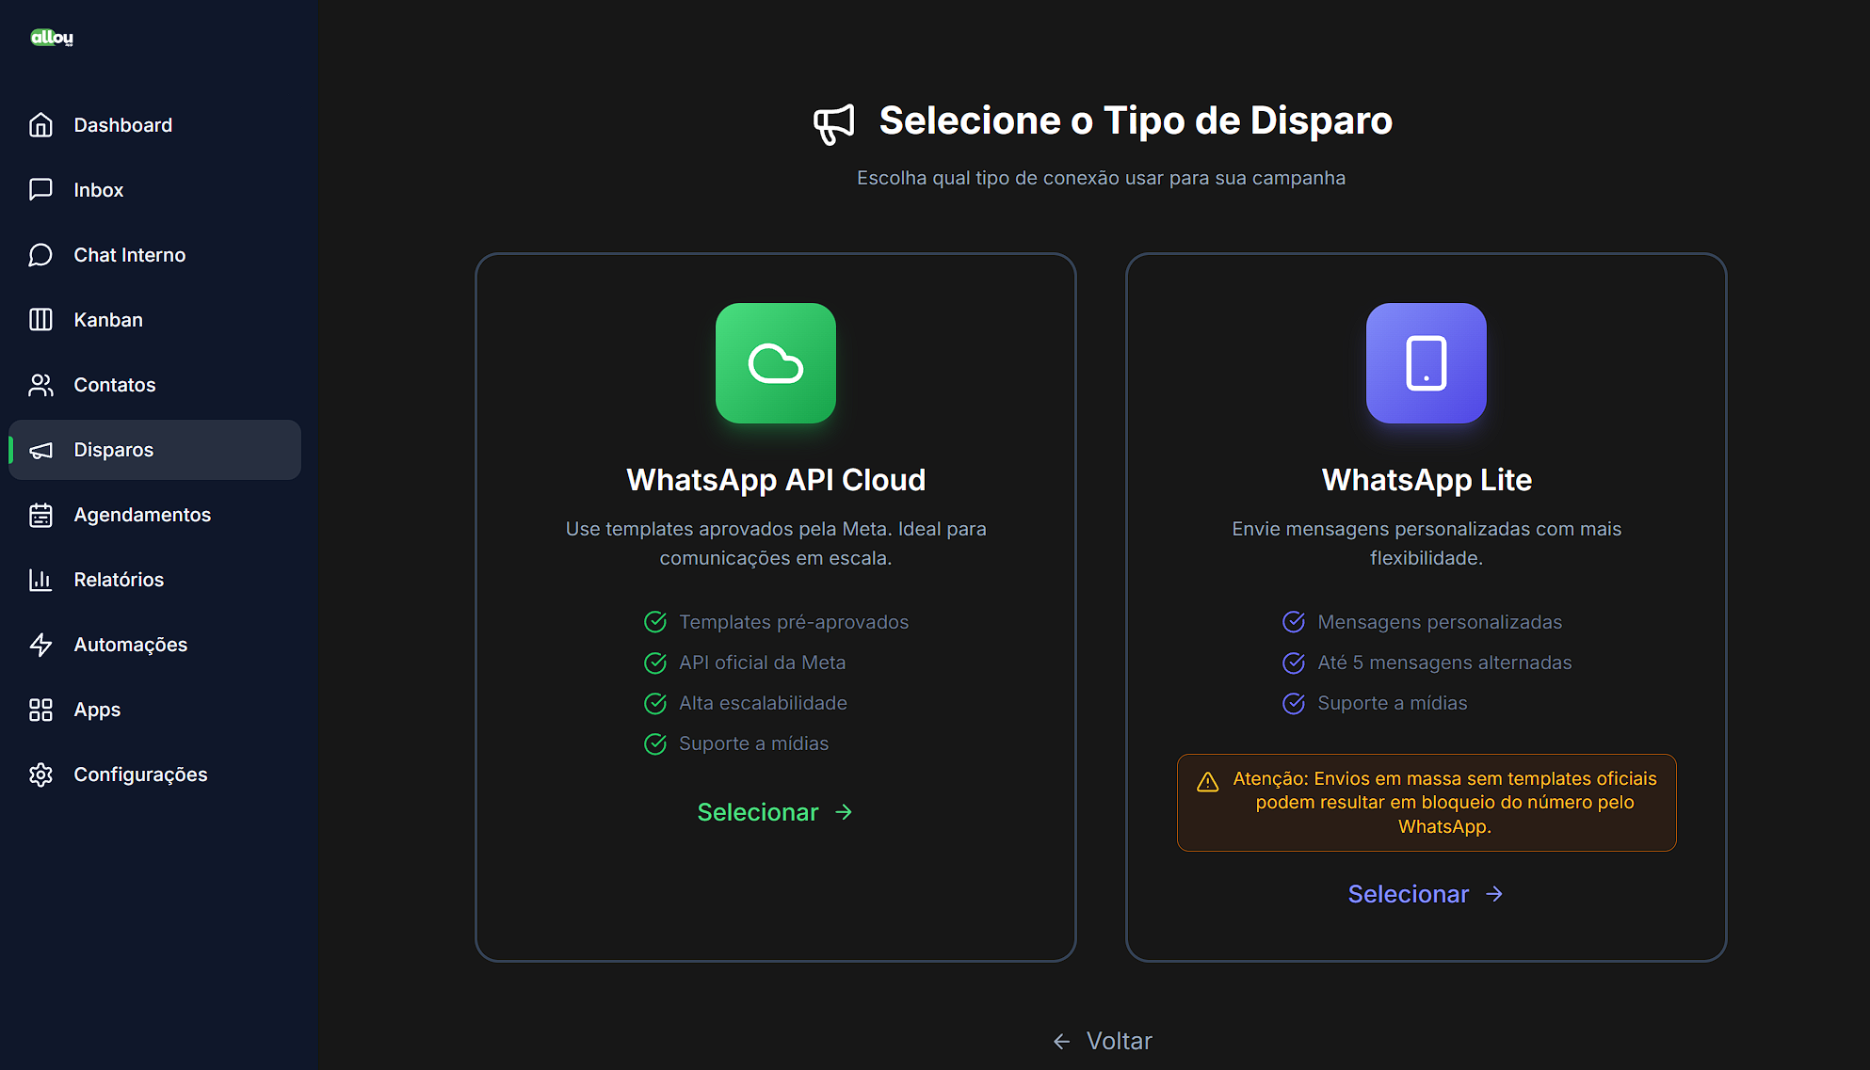The width and height of the screenshot is (1870, 1070).
Task: Click the Disparos megaphone icon in sidebar
Action: (40, 450)
